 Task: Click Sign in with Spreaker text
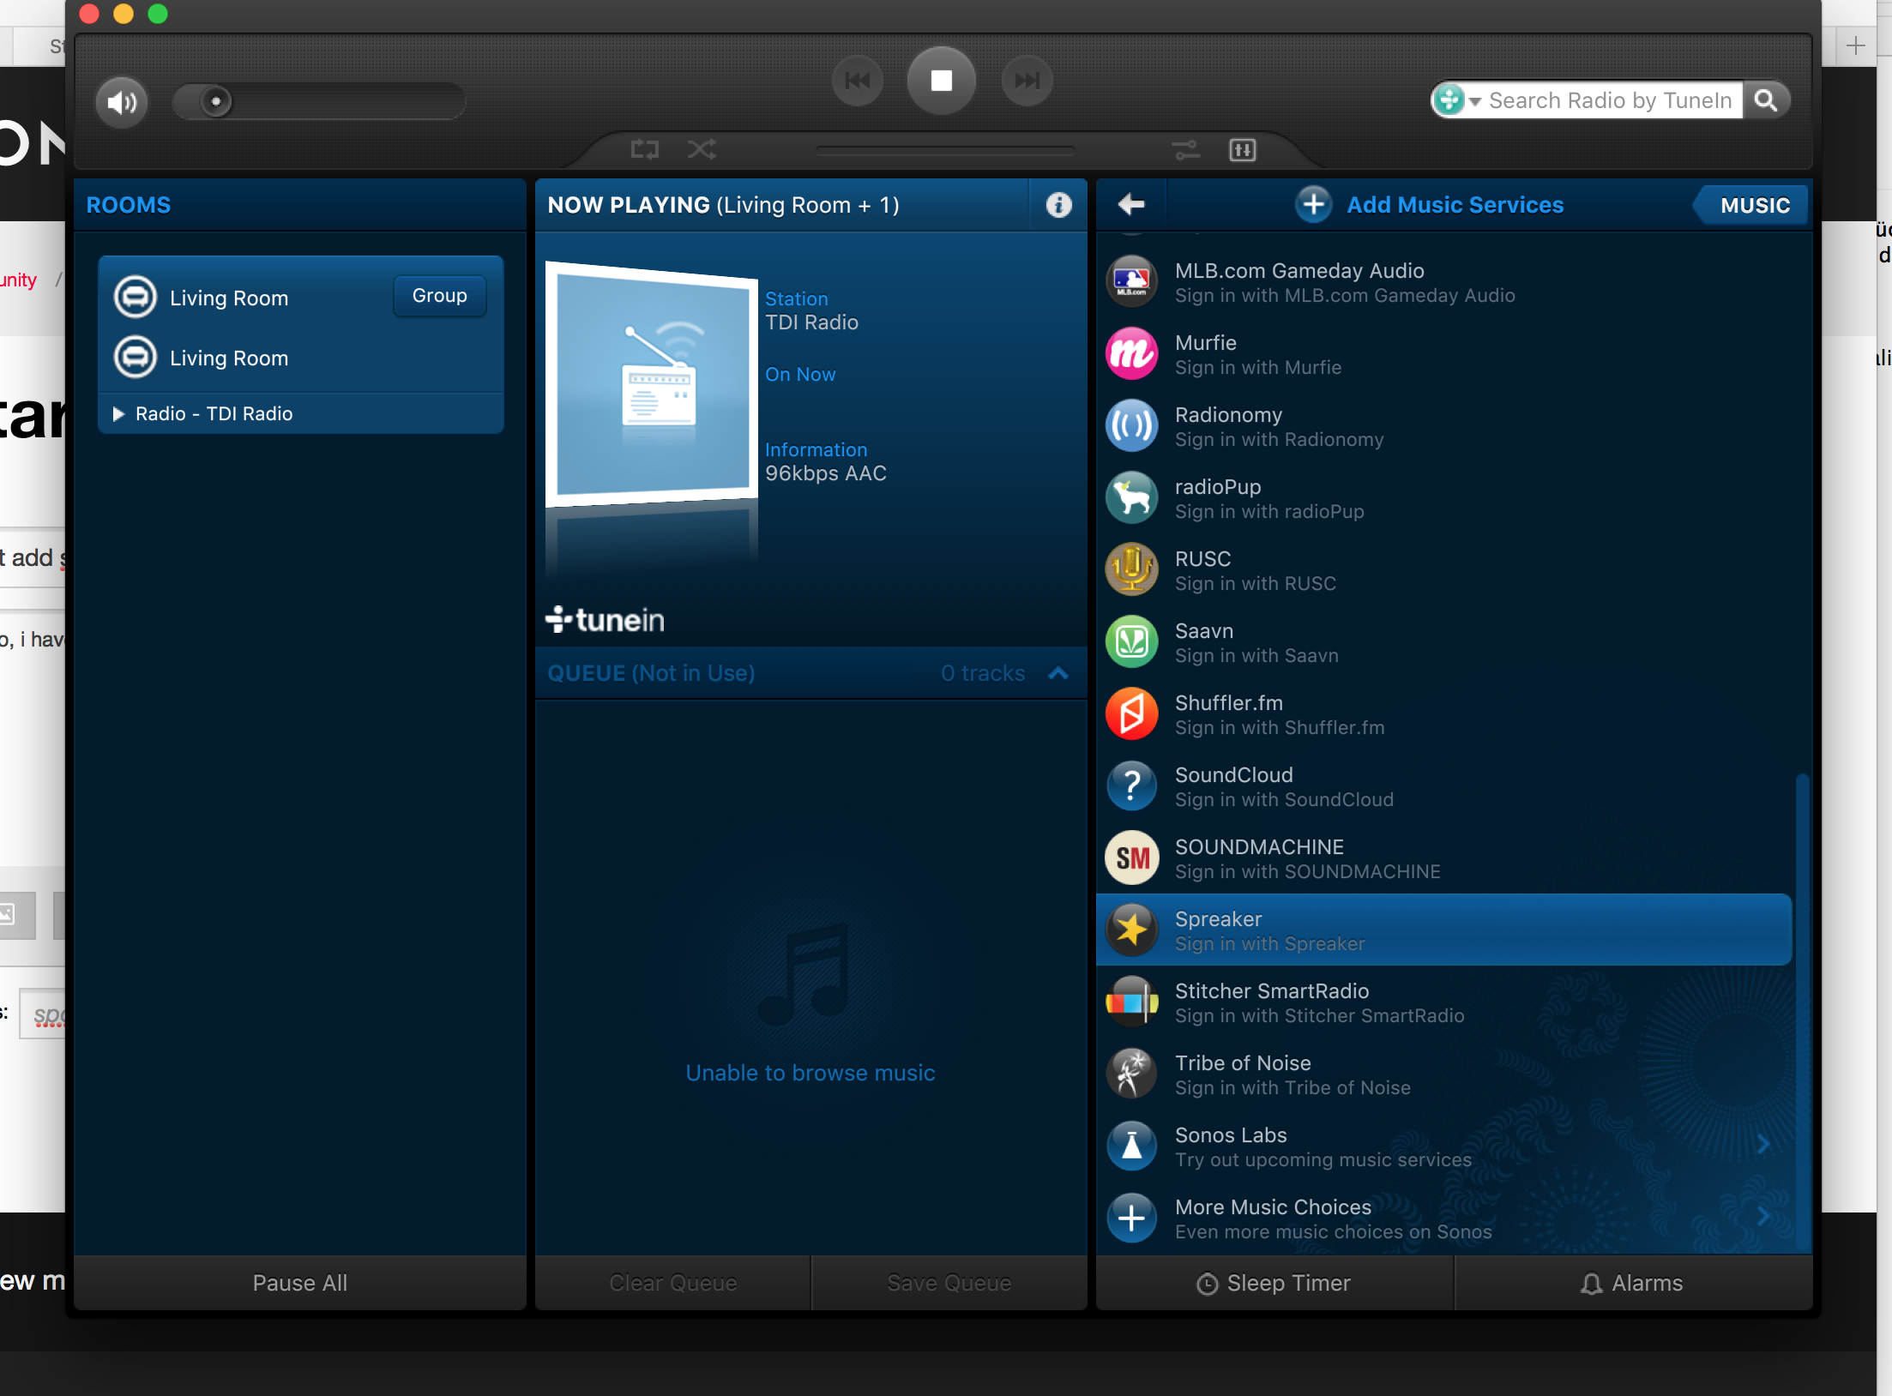(1269, 944)
